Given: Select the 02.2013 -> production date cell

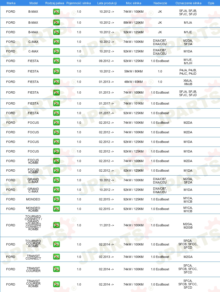Looking at the screenshot, I should click(106, 257).
